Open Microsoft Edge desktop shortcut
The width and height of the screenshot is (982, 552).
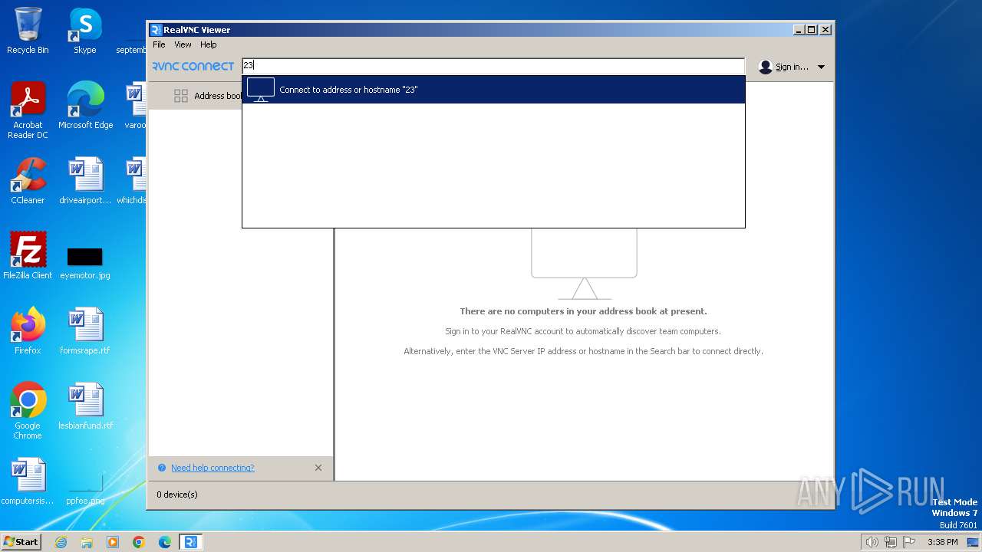85,106
